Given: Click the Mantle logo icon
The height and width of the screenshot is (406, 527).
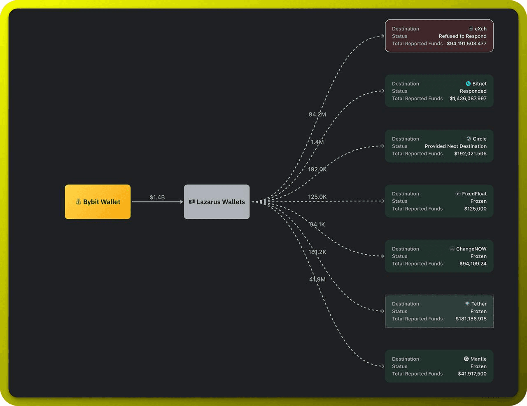Looking at the screenshot, I should pyautogui.click(x=466, y=359).
